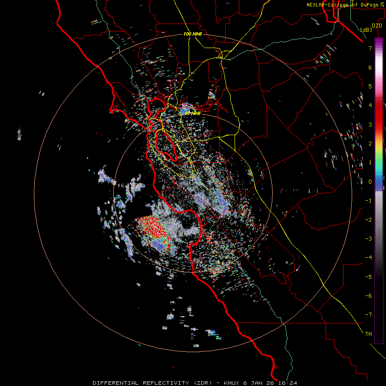Click the "-4" value on the scale

(368, 258)
